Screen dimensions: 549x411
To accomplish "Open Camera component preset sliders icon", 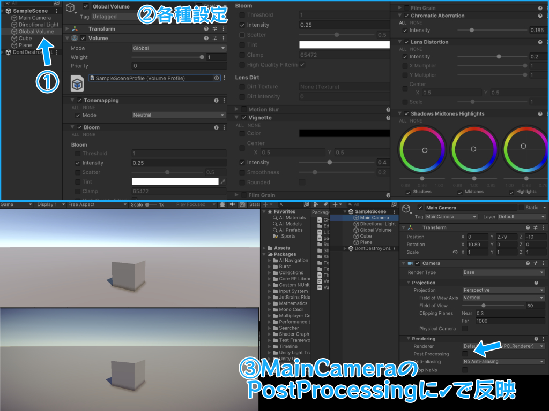I will coord(536,263).
